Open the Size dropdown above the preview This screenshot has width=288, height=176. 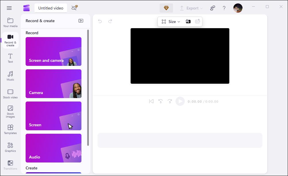(x=173, y=21)
